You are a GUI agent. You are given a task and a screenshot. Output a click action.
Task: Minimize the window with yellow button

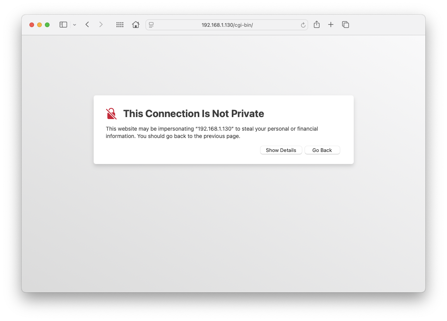(39, 25)
